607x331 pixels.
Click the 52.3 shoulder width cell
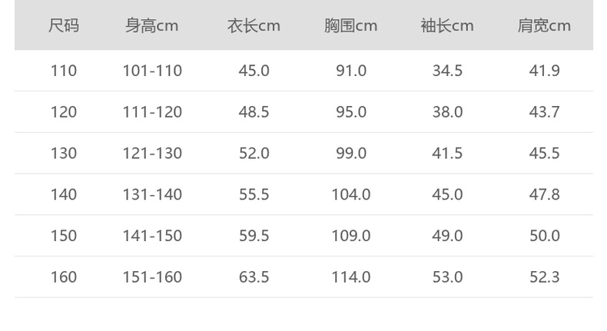544,277
